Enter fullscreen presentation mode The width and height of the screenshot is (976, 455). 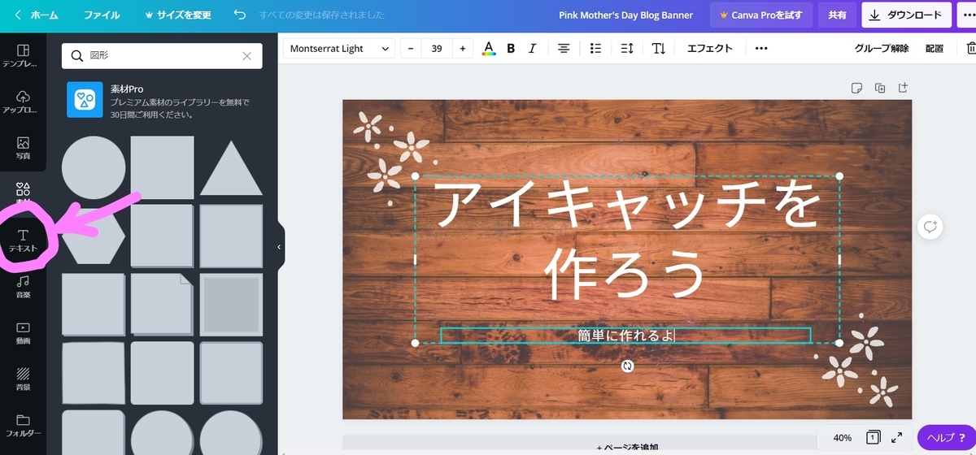click(897, 437)
